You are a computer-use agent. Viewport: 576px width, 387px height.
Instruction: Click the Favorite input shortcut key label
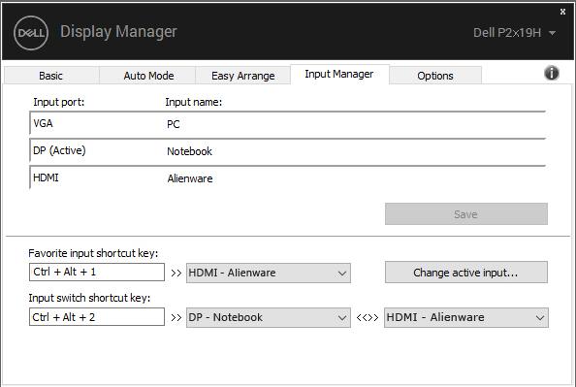click(93, 253)
